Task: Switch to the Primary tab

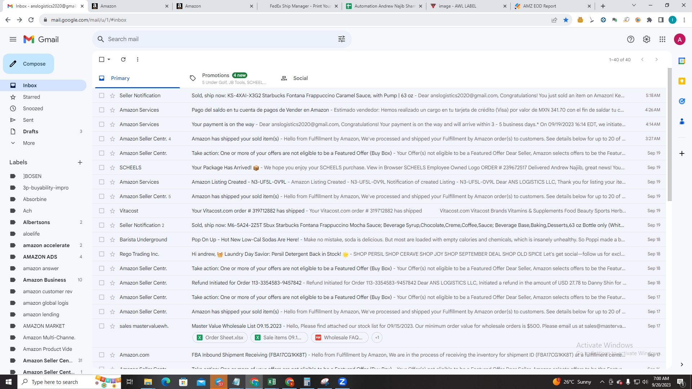Action: point(137,78)
